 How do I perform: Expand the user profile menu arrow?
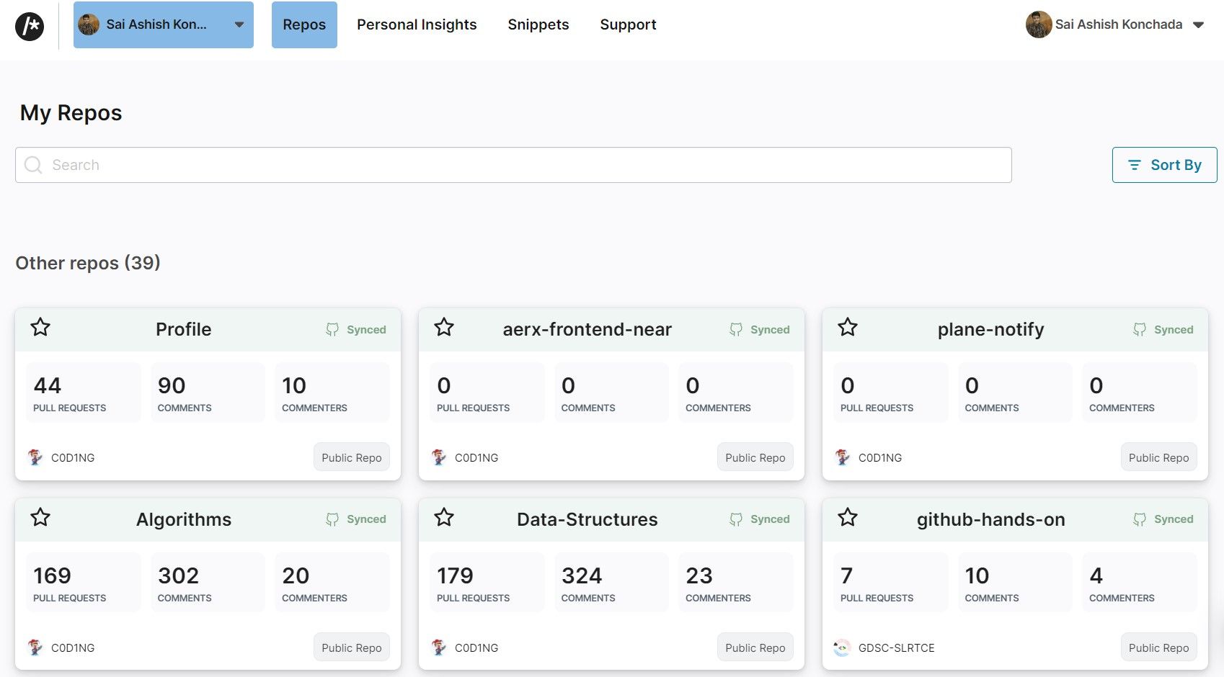1198,24
